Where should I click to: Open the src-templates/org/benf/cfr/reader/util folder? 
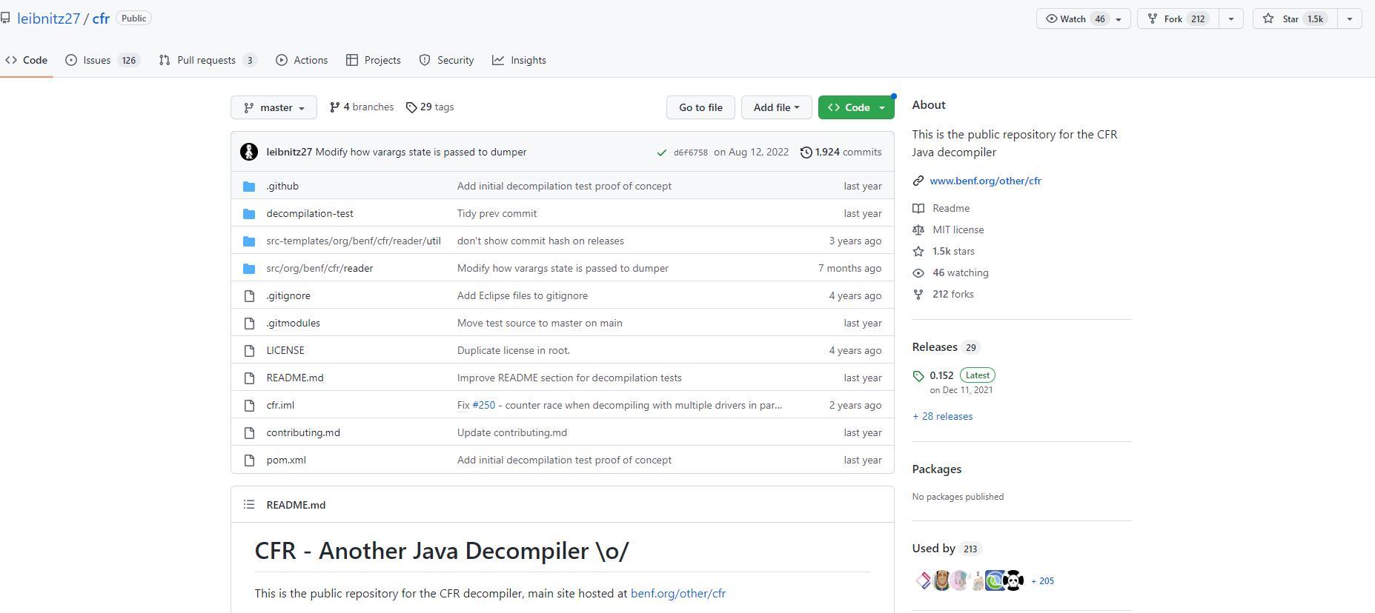(x=354, y=241)
